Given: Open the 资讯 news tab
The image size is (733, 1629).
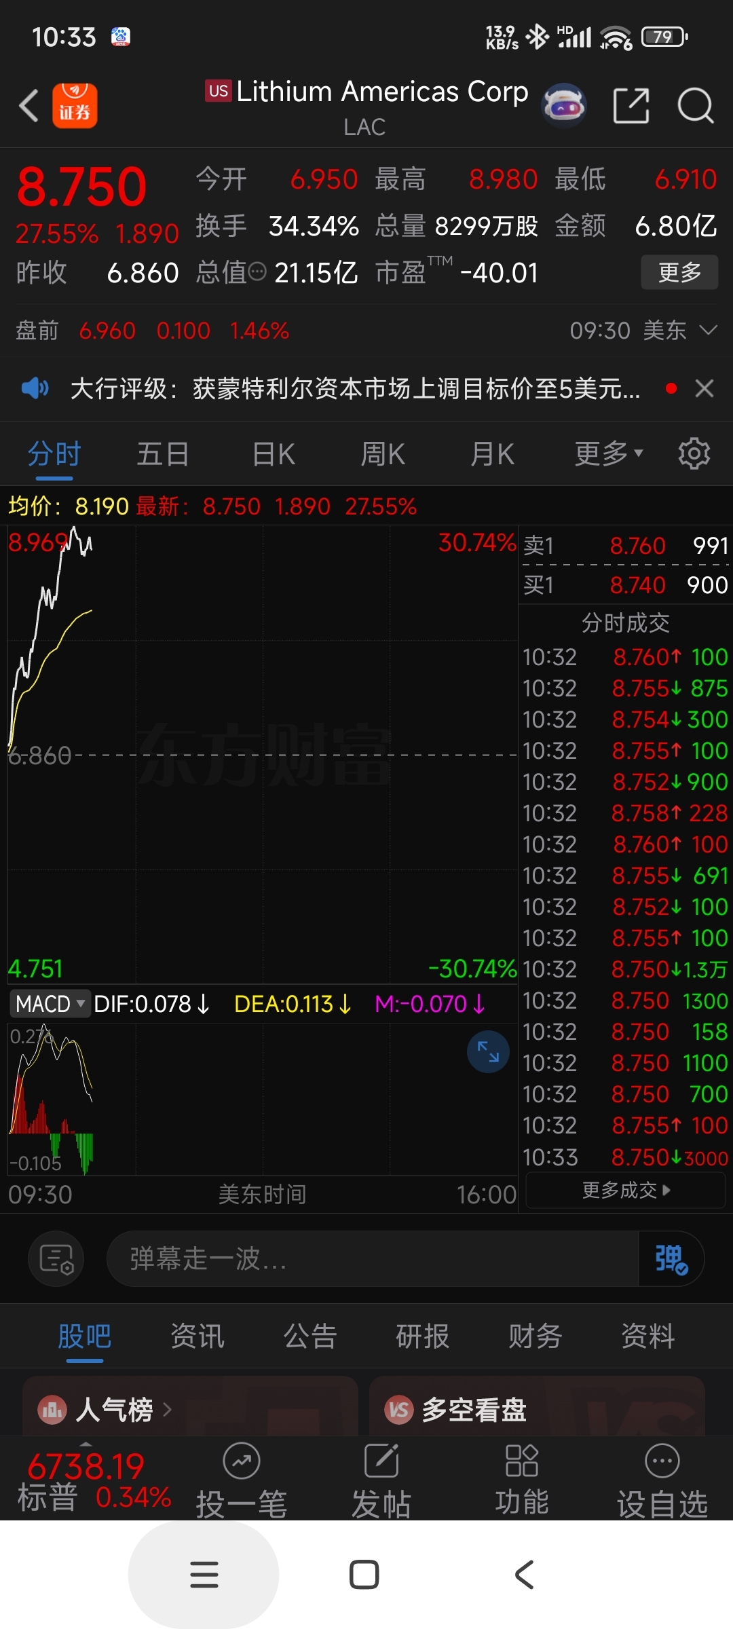Looking at the screenshot, I should point(198,1336).
